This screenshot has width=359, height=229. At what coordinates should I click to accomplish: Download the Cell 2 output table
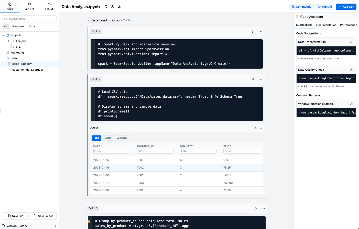[x=255, y=128]
